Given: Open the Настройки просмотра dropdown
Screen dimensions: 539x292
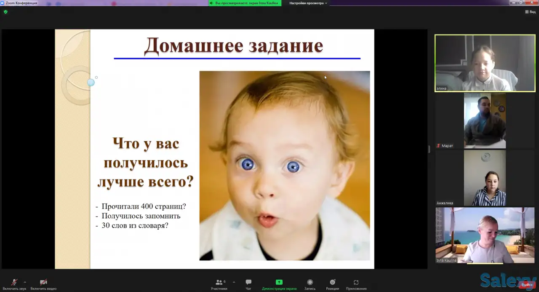Looking at the screenshot, I should pos(307,3).
